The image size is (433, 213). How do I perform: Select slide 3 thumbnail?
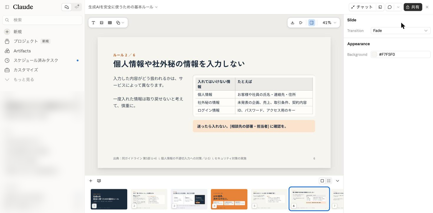click(189, 199)
